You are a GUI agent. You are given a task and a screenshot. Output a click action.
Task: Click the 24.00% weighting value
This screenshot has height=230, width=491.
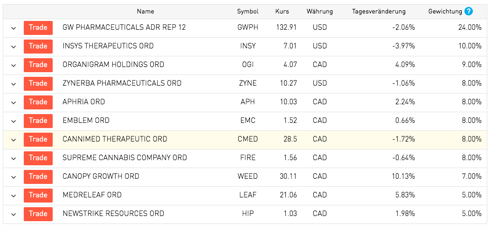click(x=470, y=27)
